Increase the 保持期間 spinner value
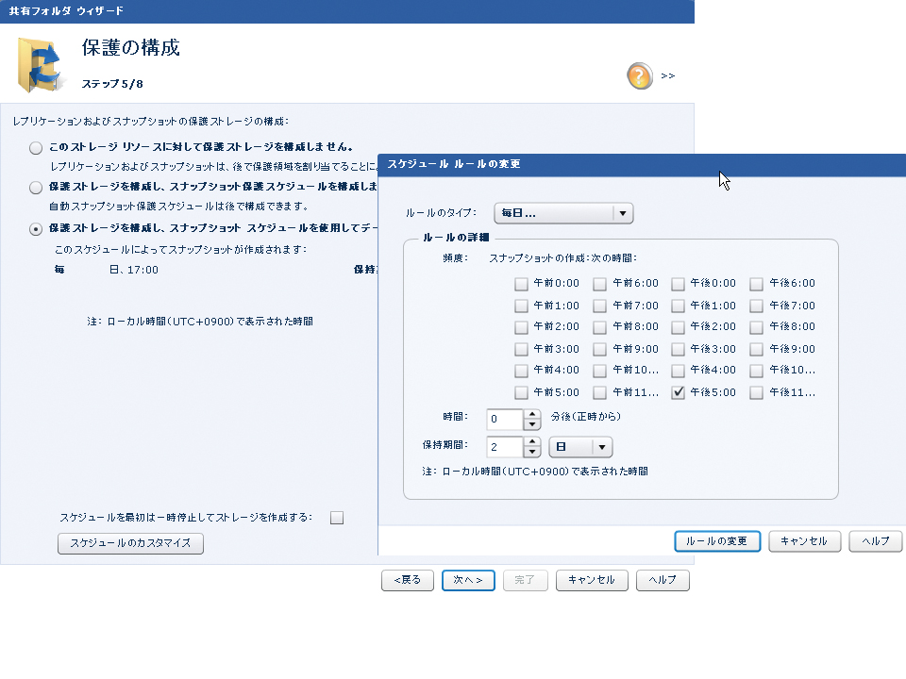Image resolution: width=906 pixels, height=679 pixels. click(x=532, y=441)
